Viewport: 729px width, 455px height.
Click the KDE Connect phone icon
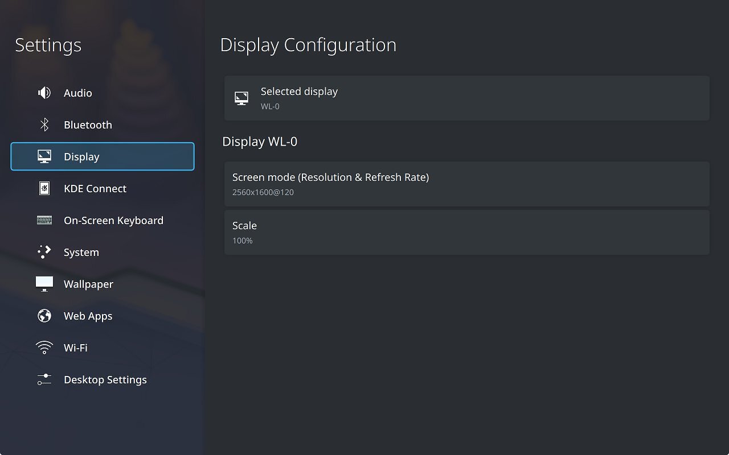[x=44, y=188]
